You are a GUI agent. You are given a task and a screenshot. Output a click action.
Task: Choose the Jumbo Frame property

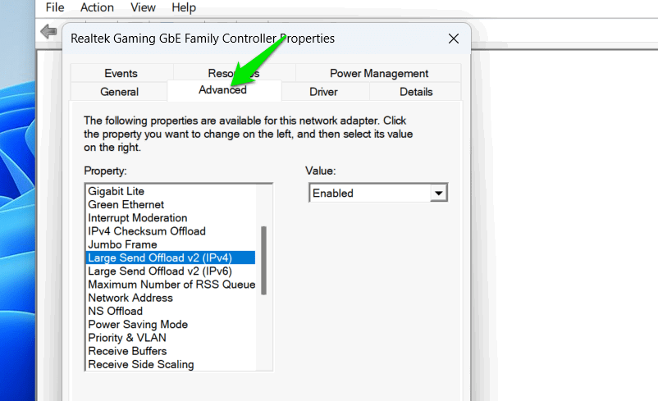(122, 244)
